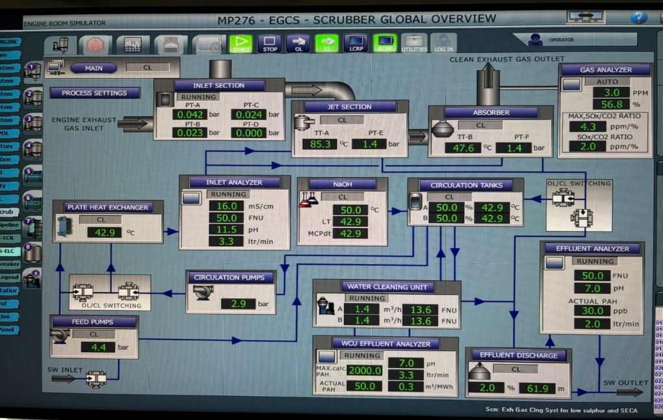The image size is (663, 420).
Task: Select OL open loop mode button
Action: (x=298, y=44)
